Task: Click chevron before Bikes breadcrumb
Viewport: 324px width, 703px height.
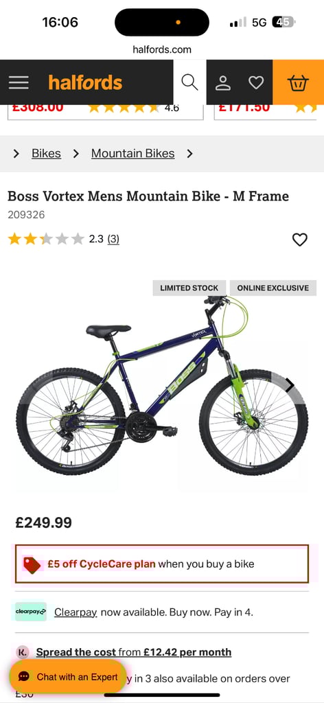Action: click(x=16, y=154)
